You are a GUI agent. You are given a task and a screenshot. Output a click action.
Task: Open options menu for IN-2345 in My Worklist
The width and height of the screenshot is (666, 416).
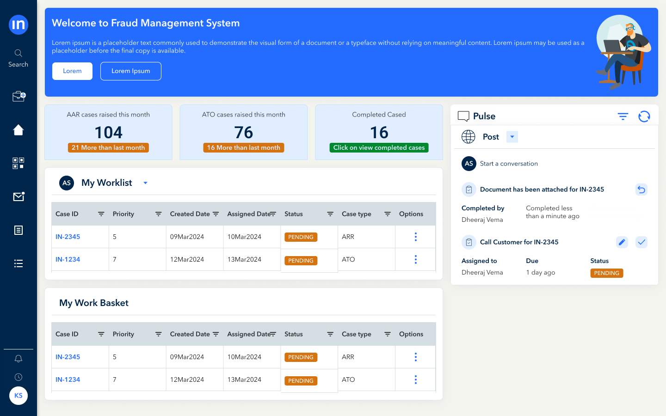pos(416,237)
